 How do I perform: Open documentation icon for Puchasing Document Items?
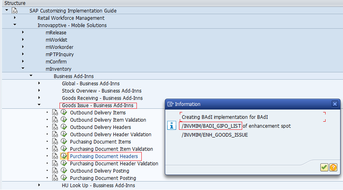(x=55, y=142)
